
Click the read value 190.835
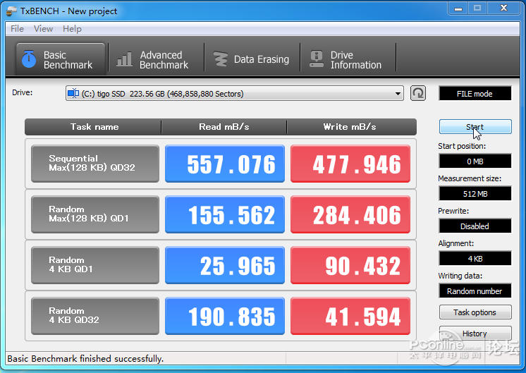click(x=225, y=316)
